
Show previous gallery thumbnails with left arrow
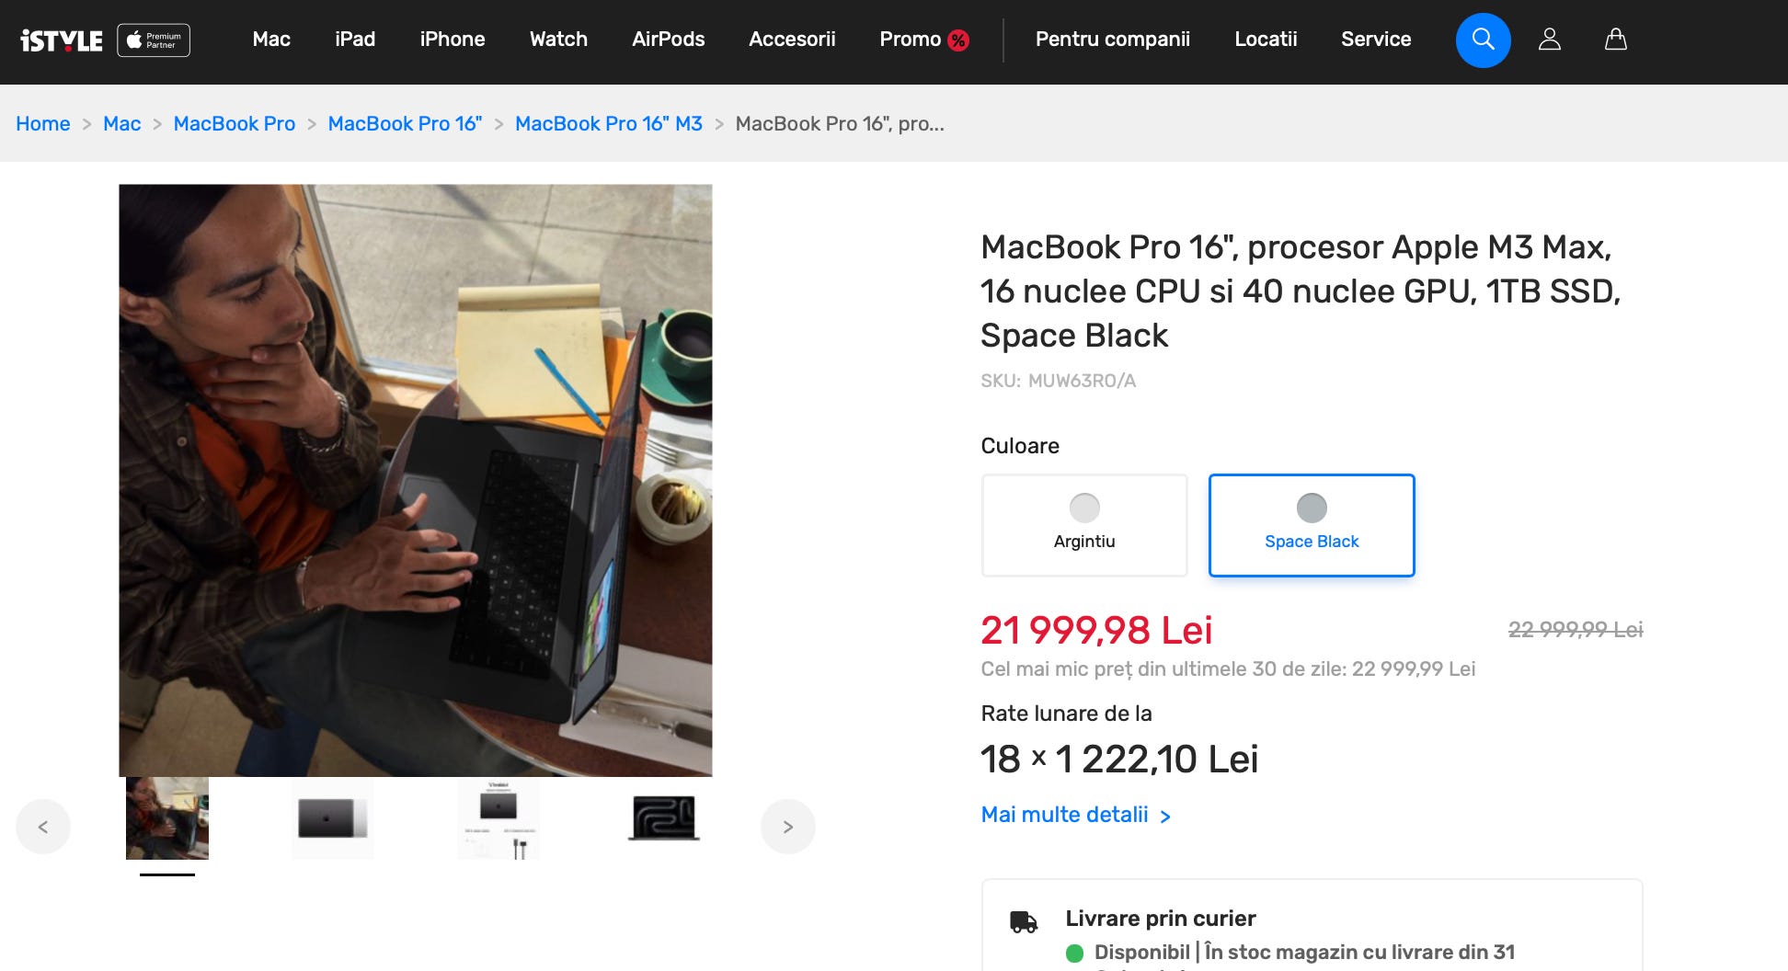tap(43, 827)
